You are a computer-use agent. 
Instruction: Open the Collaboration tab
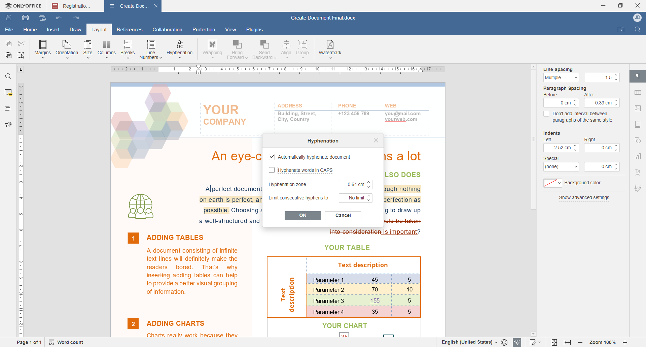pyautogui.click(x=167, y=30)
